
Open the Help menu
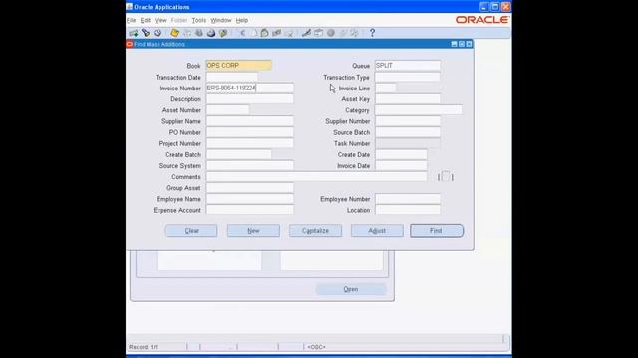coord(242,20)
